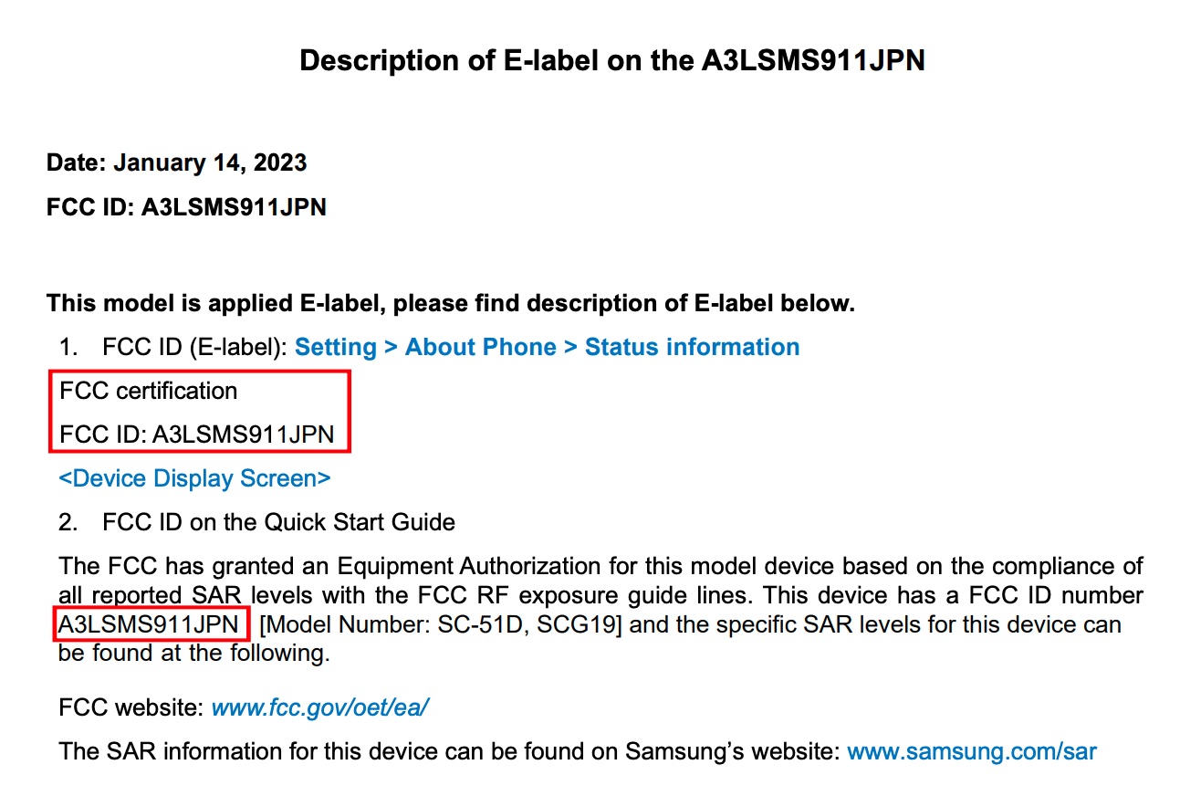Viewport: 1180px width, 796px height.
Task: Click the document title heading
Action: click(x=612, y=61)
